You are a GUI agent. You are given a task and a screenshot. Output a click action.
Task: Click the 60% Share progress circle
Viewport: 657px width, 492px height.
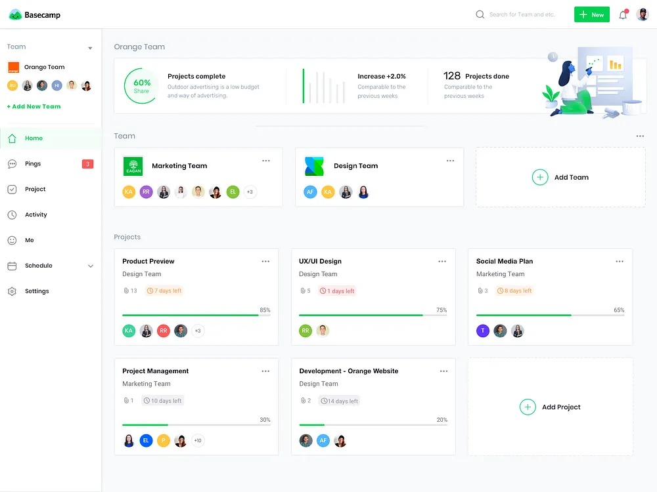coord(142,86)
